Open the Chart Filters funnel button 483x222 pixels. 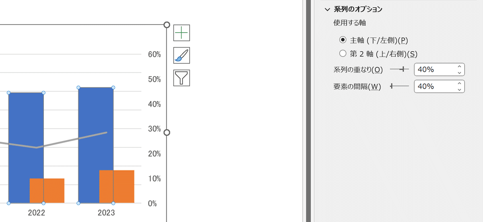182,78
